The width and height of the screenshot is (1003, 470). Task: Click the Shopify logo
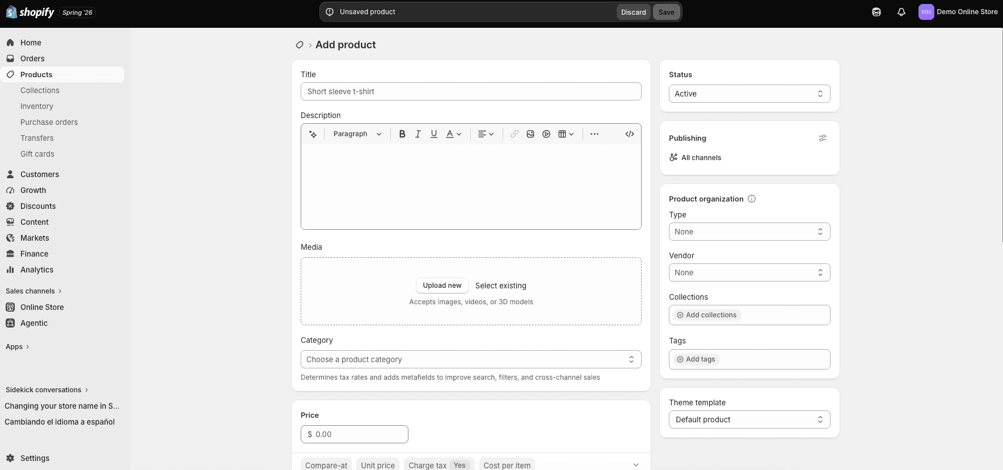pos(30,12)
